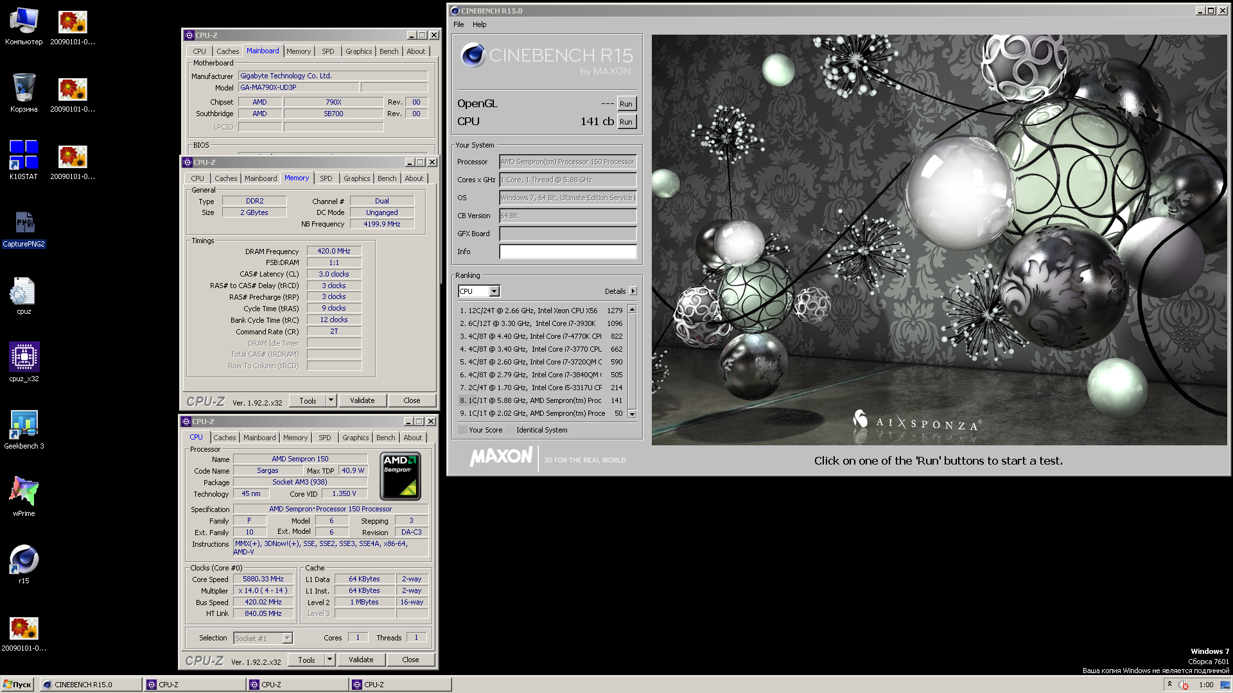Open the Cinebench File menu
This screenshot has width=1233, height=693.
click(x=459, y=24)
